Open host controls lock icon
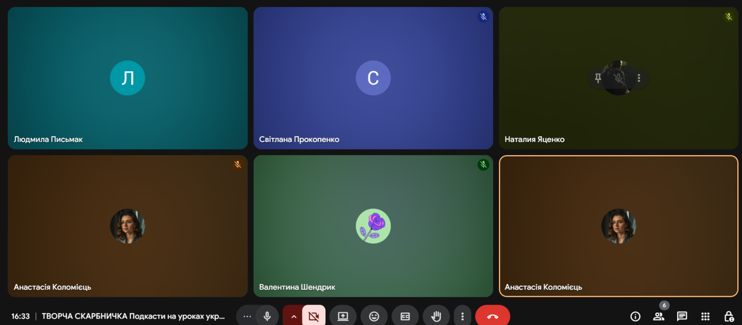This screenshot has width=742, height=325. pos(729,316)
